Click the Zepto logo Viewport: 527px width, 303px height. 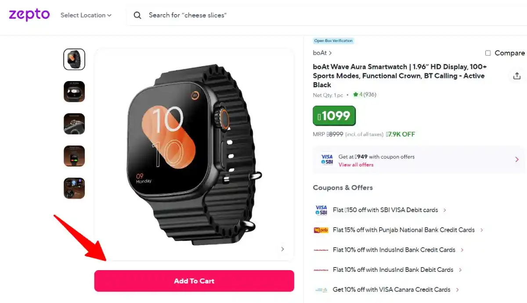tap(29, 15)
